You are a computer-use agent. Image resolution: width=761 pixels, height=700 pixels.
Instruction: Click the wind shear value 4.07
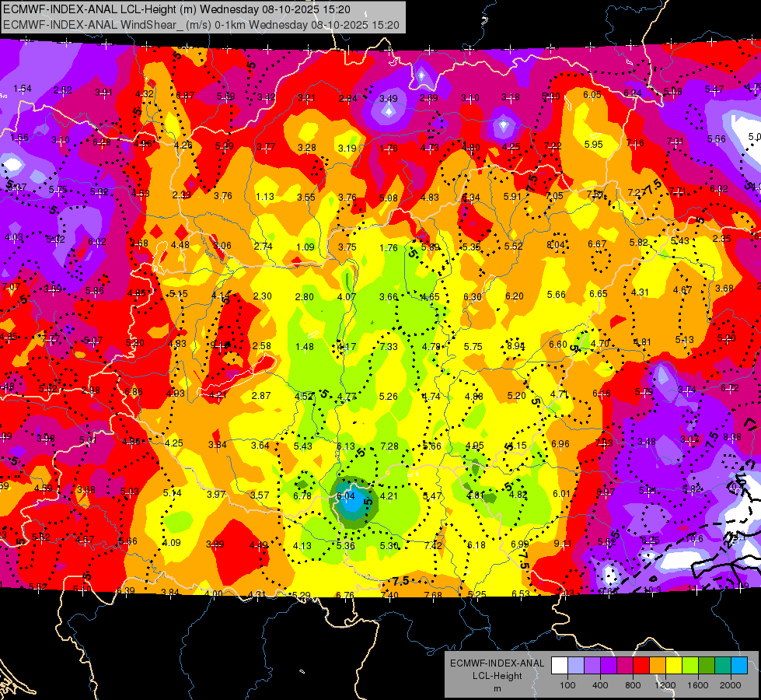click(347, 297)
